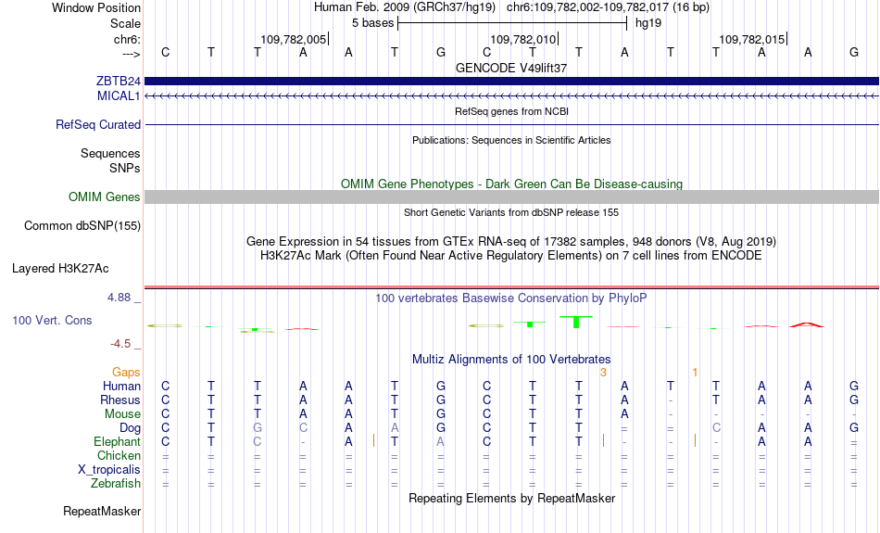
Task: Click the RepeatMasker track label
Action: point(102,511)
